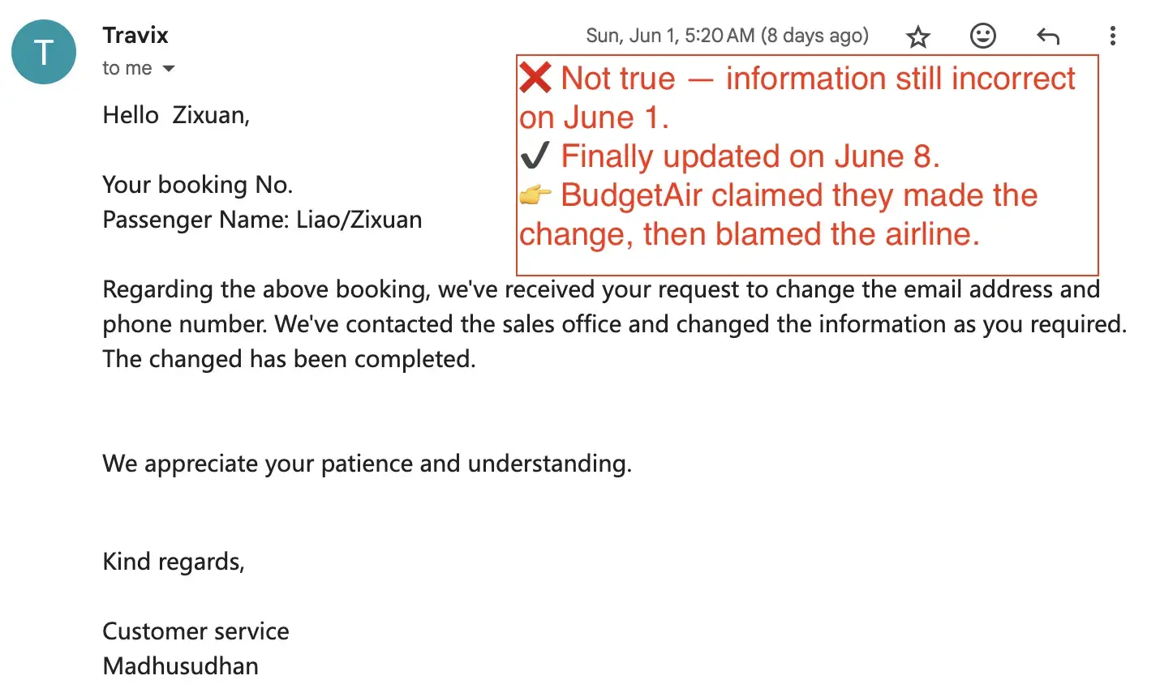This screenshot has height=697, width=1160.
Task: Click the "Customer service" signature line
Action: (195, 631)
